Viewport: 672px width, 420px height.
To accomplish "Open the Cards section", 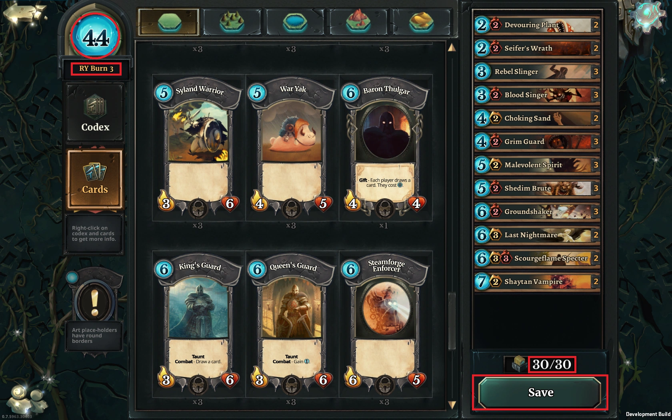I will pyautogui.click(x=95, y=179).
